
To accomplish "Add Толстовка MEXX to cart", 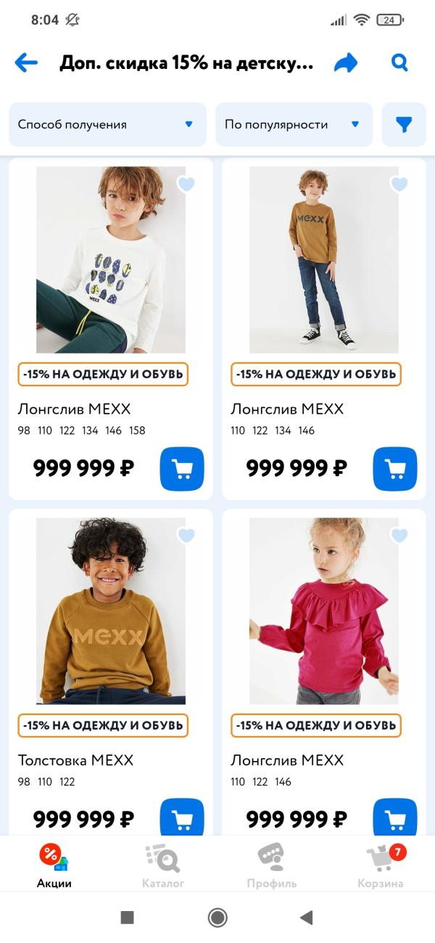I will 182,817.
